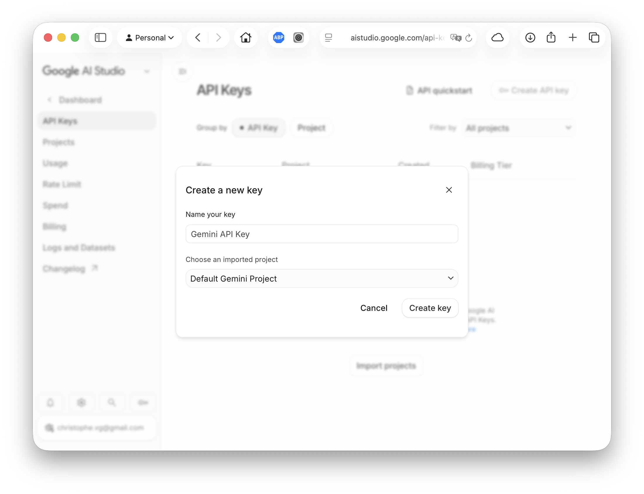Click the key icon in sidebar footer
The image size is (644, 494).
point(143,402)
